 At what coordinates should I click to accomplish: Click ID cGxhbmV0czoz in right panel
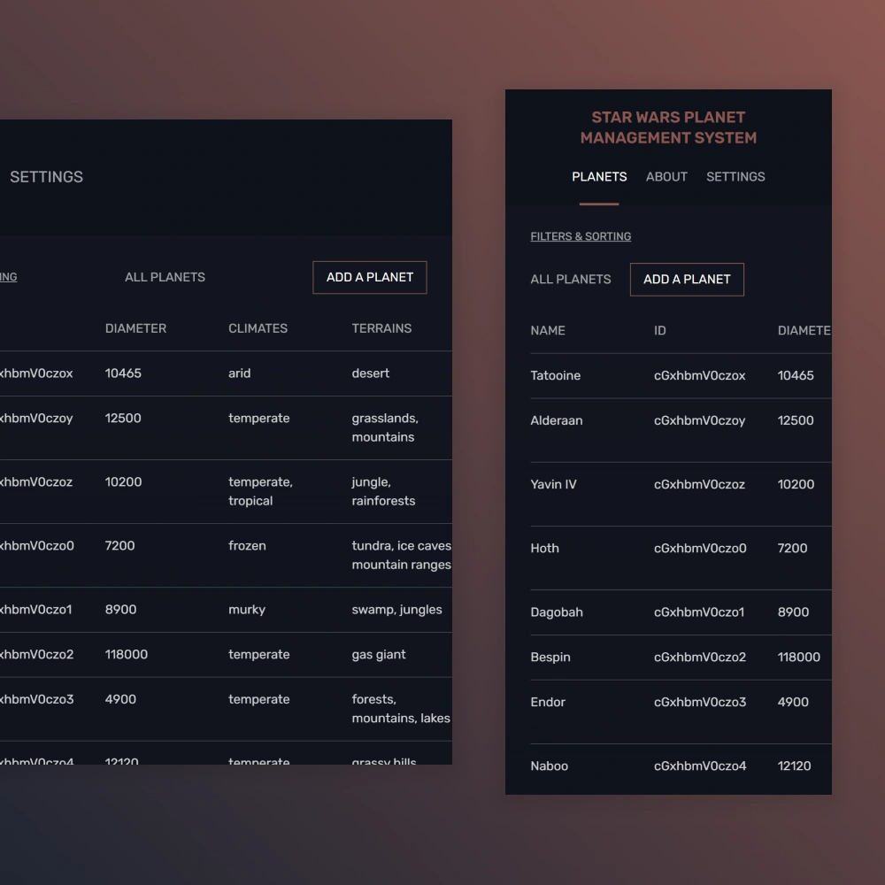pos(699,484)
